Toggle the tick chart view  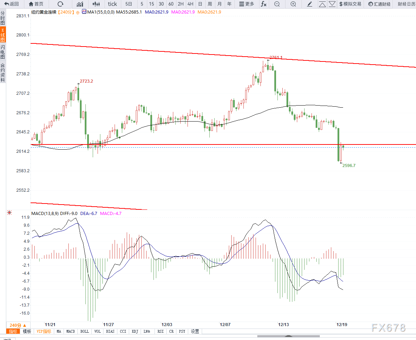coord(112,4)
